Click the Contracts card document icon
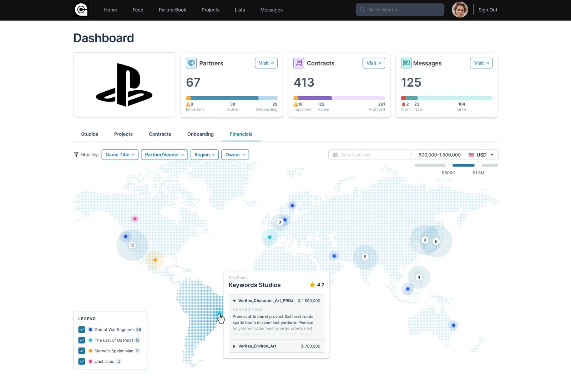The height and width of the screenshot is (382, 571). coord(299,63)
